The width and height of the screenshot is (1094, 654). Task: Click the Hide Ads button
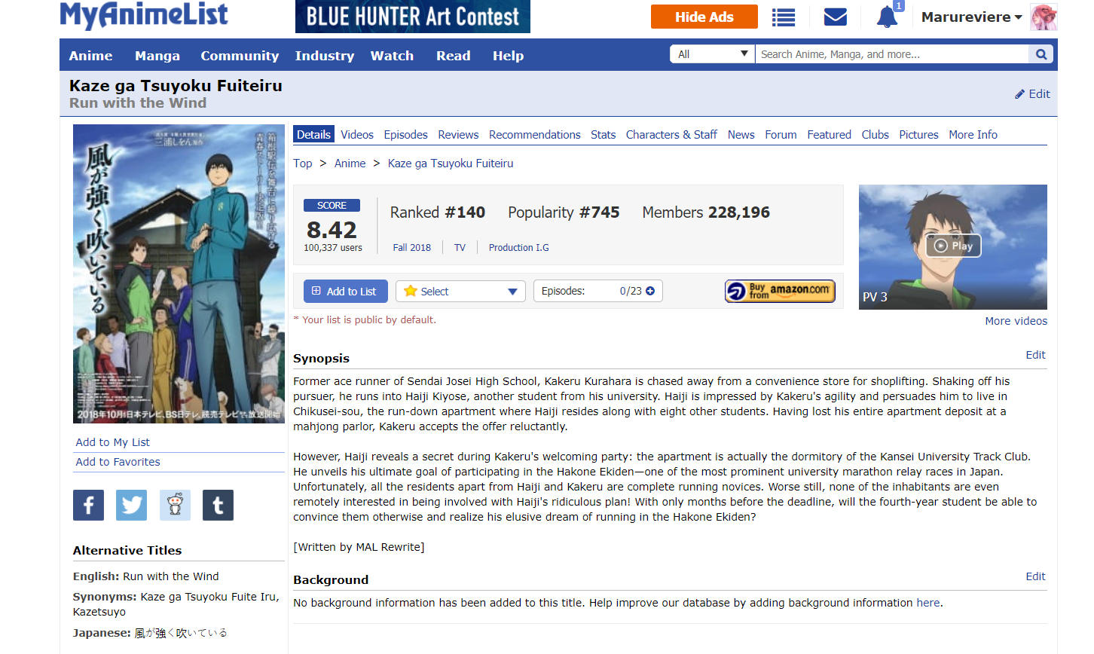[x=704, y=17]
